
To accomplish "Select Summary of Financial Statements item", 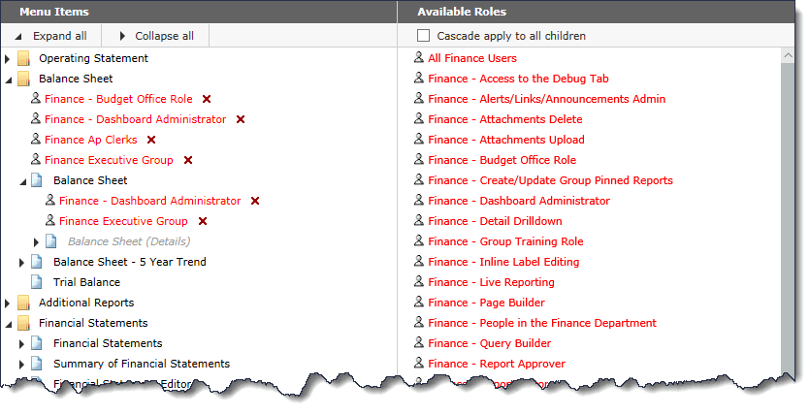I will [142, 364].
